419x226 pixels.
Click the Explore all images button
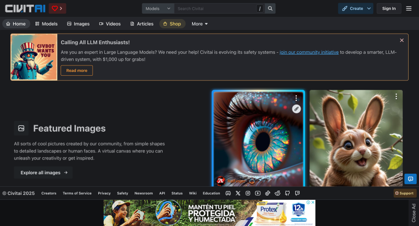click(44, 173)
